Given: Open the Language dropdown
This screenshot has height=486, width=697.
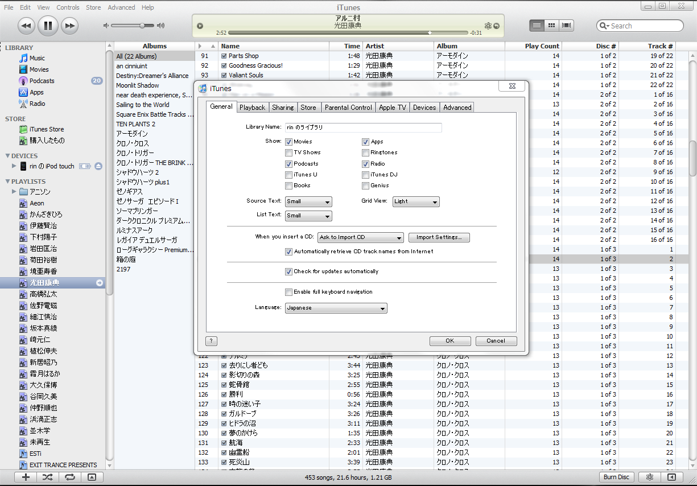Looking at the screenshot, I should click(336, 308).
